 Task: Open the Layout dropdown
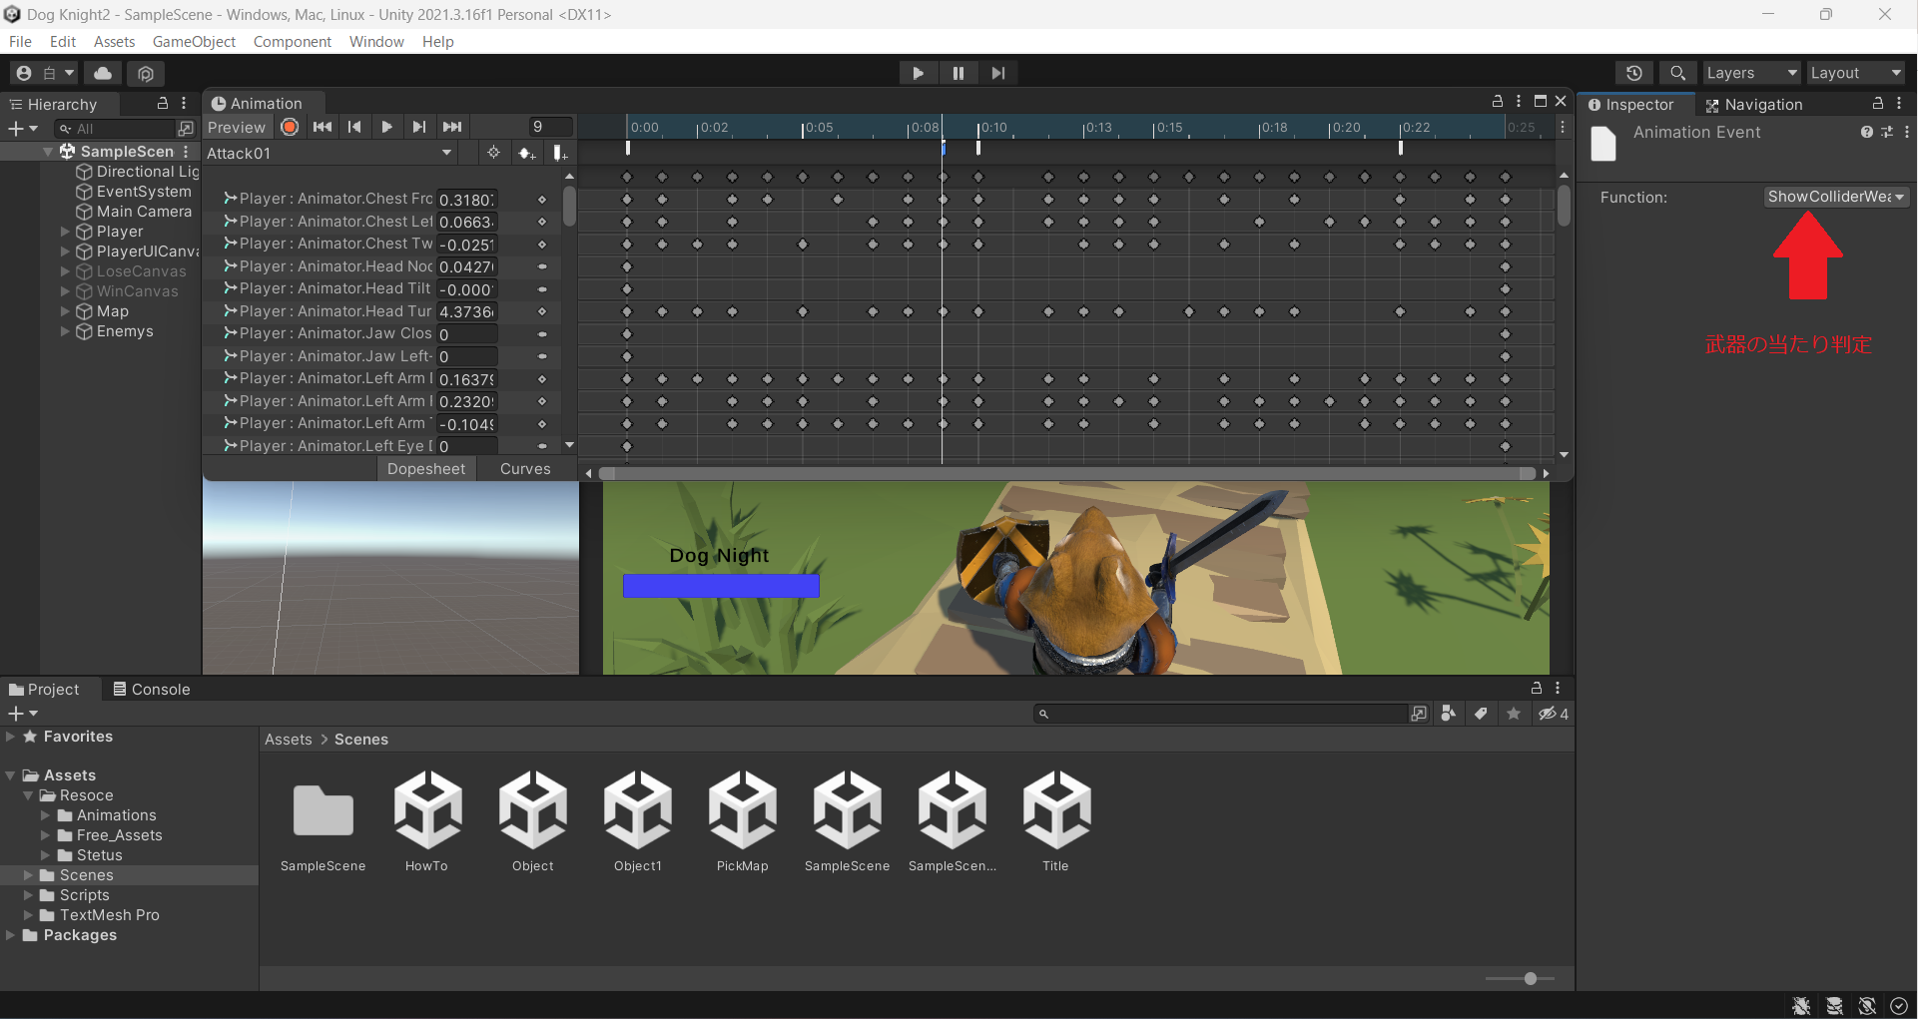(1856, 73)
